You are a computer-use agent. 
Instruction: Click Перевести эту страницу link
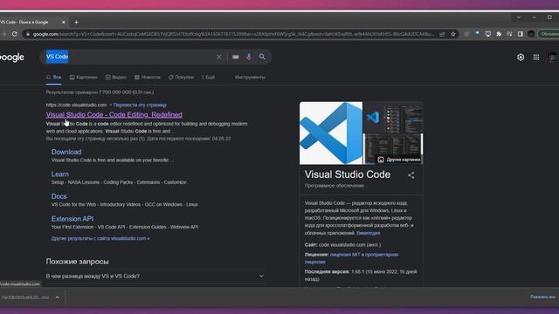pos(140,105)
